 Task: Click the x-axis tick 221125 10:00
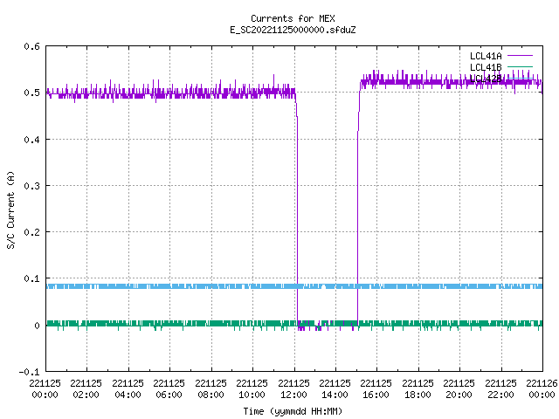coord(252,389)
